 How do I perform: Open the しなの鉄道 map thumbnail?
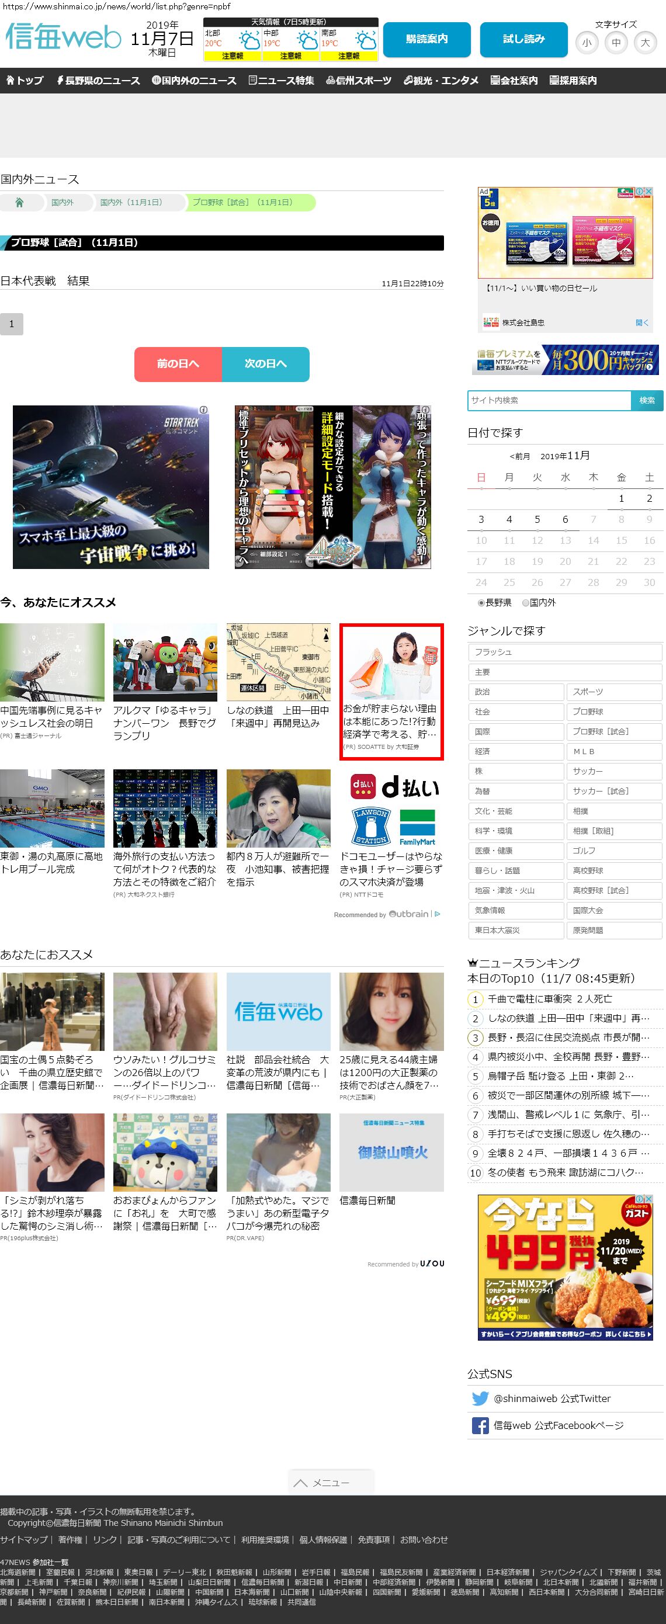tap(278, 662)
